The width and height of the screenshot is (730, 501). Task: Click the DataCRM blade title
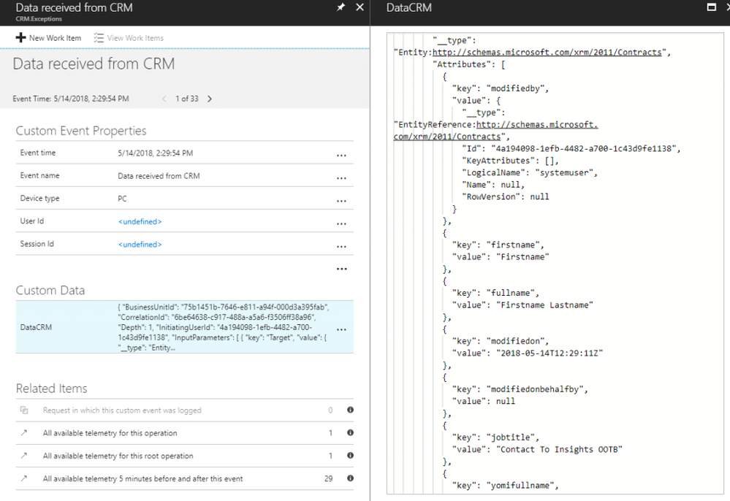pyautogui.click(x=408, y=7)
